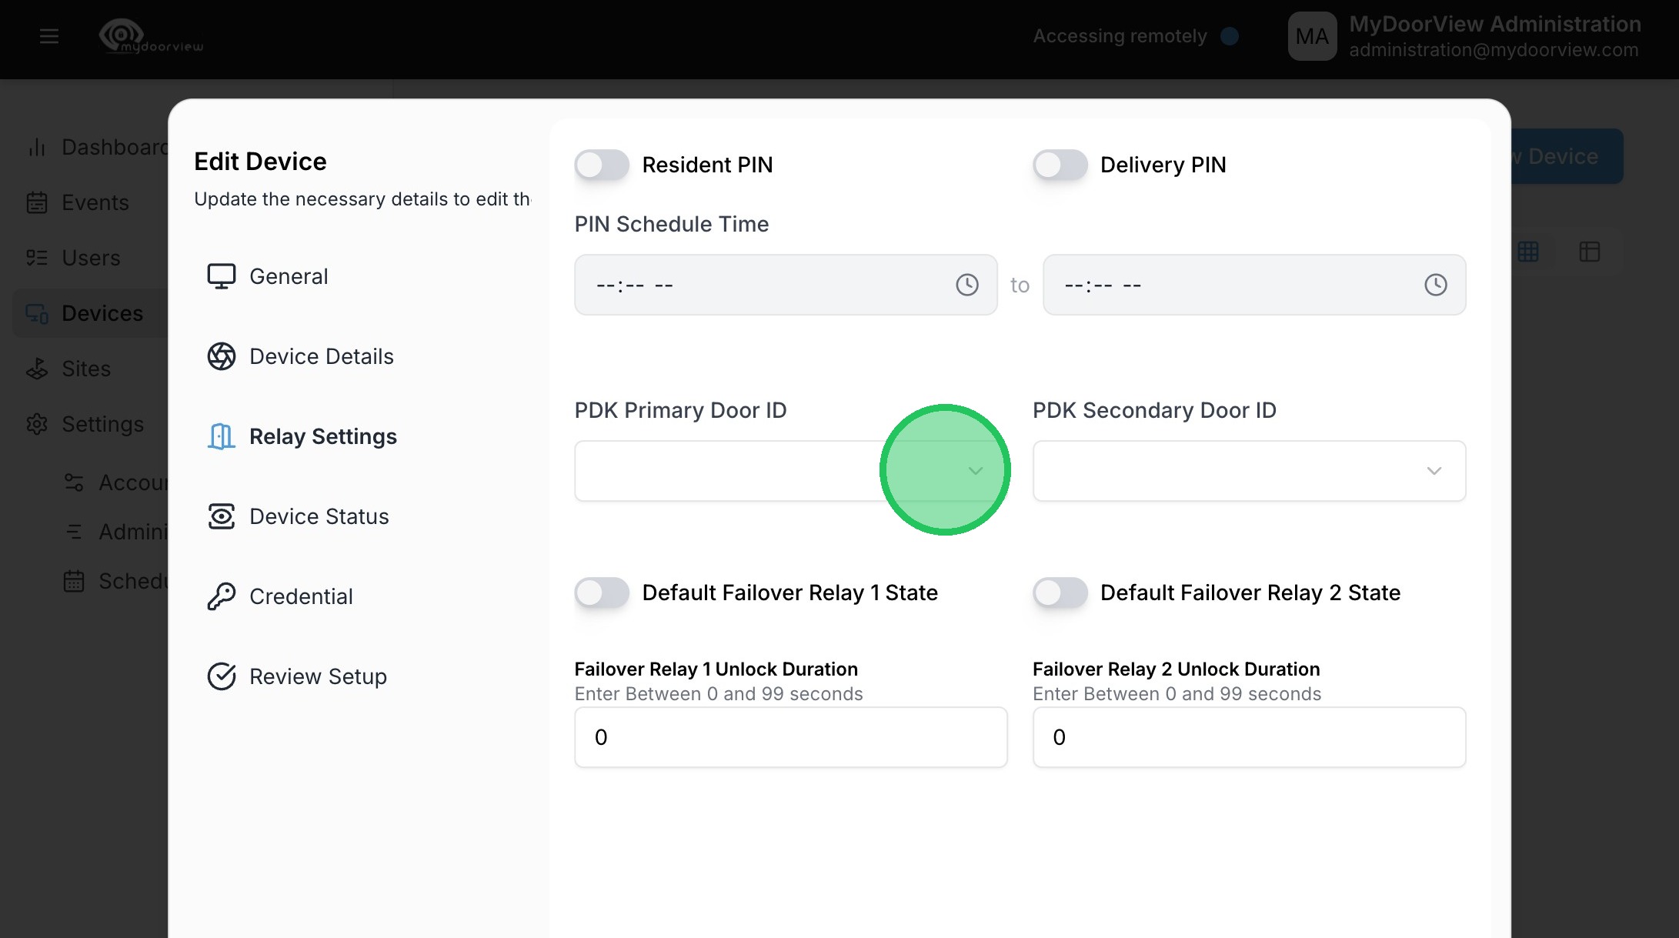The width and height of the screenshot is (1679, 938).
Task: Click the clock icon in start time field
Action: click(966, 285)
